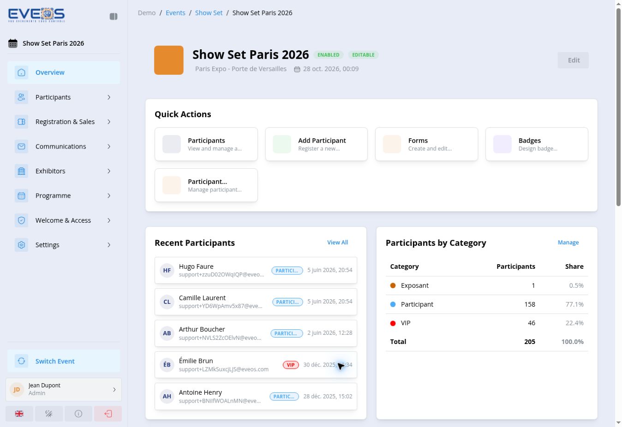Open the Jean Dupont account chevron
This screenshot has width=622, height=427.
click(x=114, y=390)
